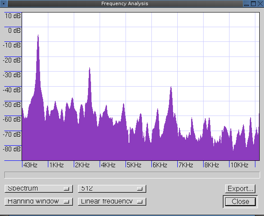This screenshot has height=216, width=264.
Task: Click the tallest spectrum peak near -5 dB
Action: [x=38, y=37]
